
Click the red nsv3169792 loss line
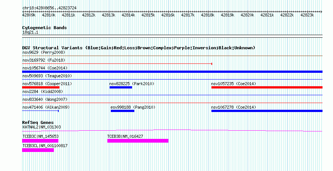[x=117, y=64]
